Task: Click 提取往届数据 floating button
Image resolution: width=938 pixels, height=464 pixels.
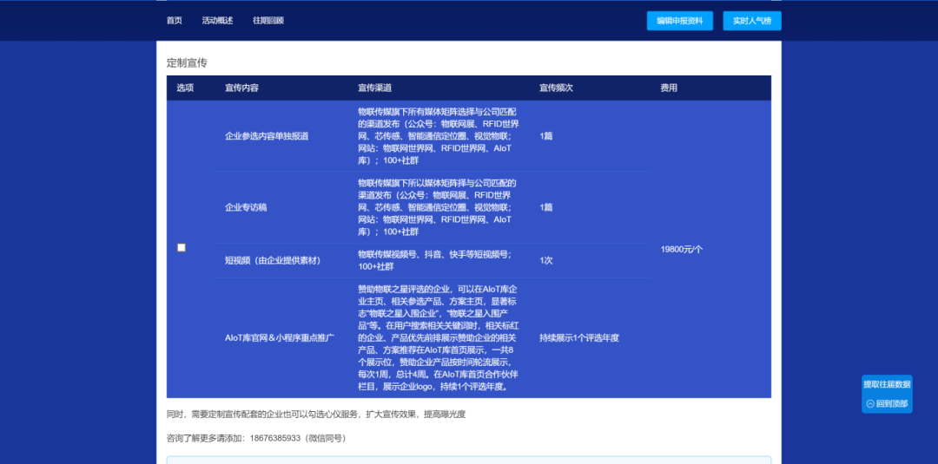Action: [x=887, y=384]
